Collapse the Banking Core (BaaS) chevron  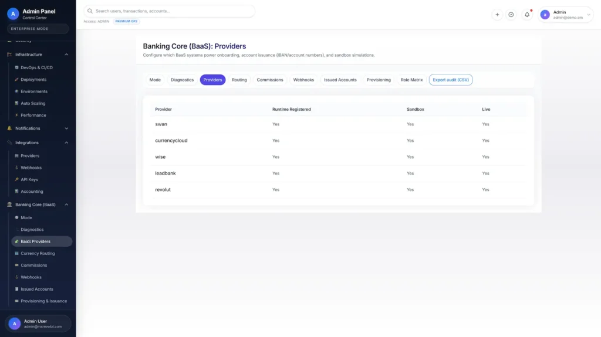click(x=66, y=205)
